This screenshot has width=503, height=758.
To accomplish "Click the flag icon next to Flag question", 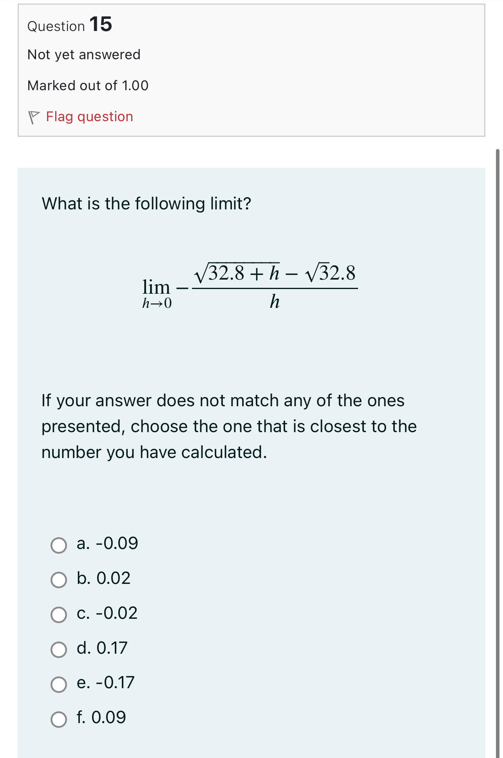I will click(34, 116).
